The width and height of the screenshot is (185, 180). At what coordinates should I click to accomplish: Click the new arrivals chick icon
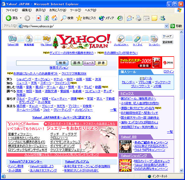pos(29,39)
